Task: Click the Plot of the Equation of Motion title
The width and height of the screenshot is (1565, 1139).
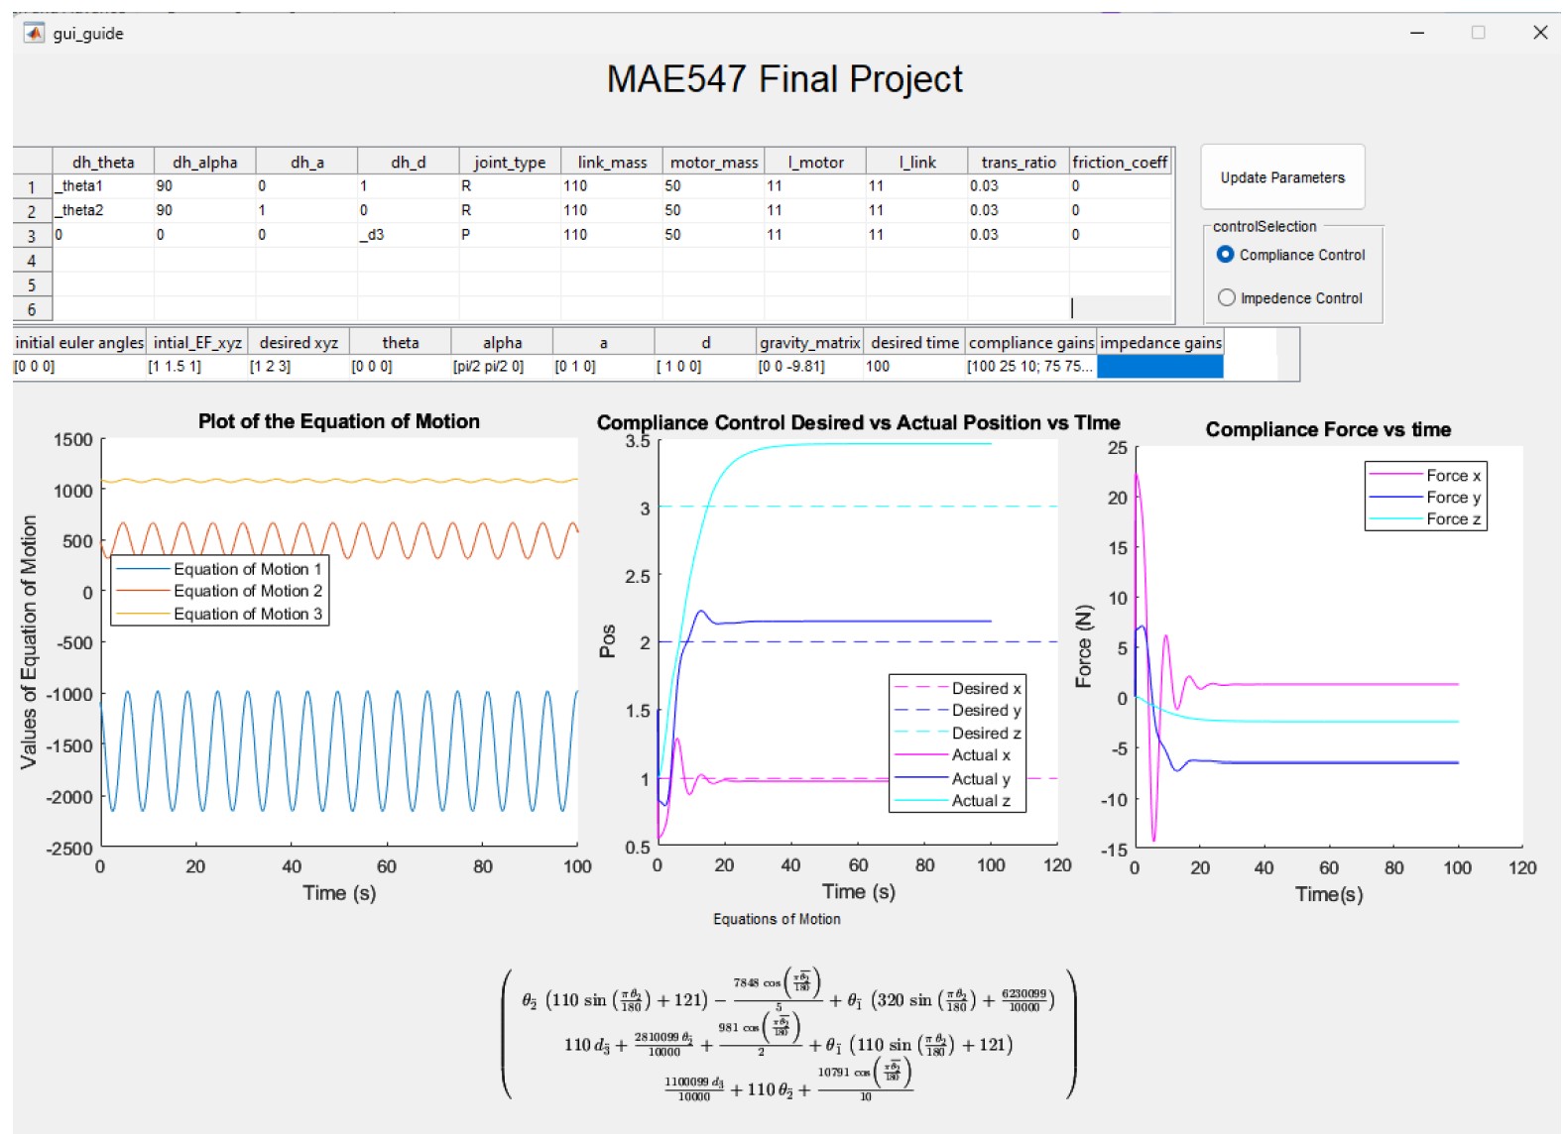Action: 338,421
